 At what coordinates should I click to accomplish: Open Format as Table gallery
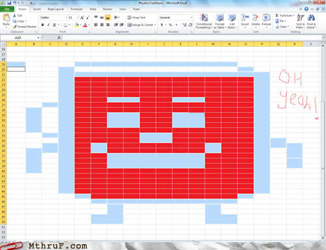point(220,21)
